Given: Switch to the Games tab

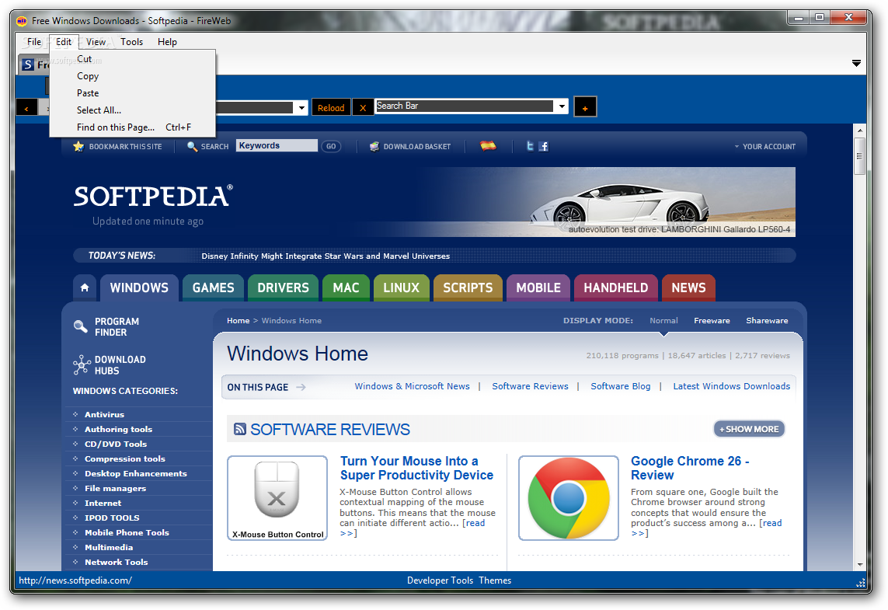Looking at the screenshot, I should tap(213, 288).
